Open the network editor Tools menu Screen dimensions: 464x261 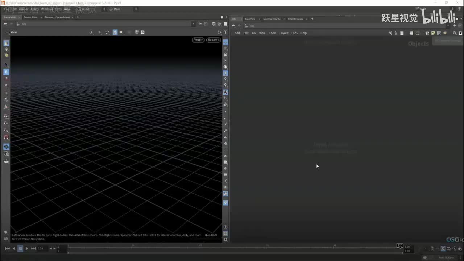click(273, 33)
